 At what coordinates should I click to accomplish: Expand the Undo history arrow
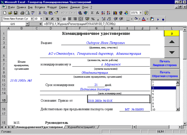click(x=67, y=13)
